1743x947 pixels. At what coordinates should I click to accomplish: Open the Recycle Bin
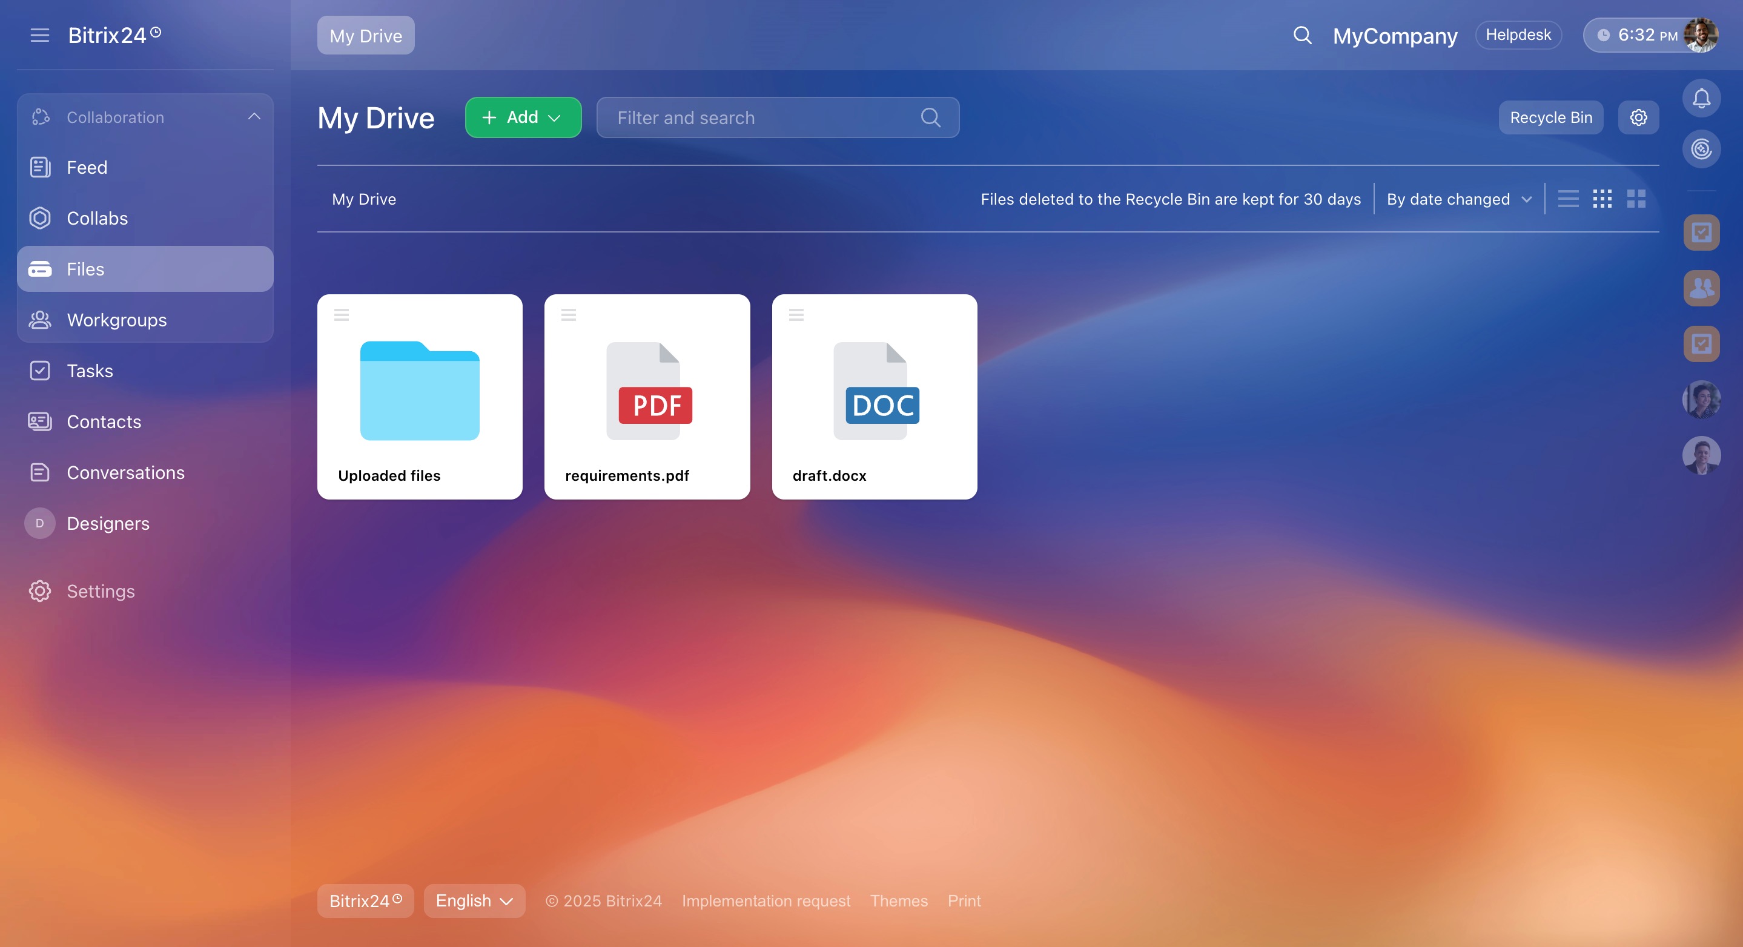tap(1550, 117)
